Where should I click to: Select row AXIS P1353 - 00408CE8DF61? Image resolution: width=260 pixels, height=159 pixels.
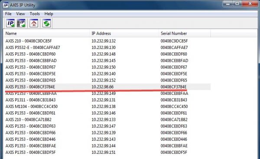tap(107, 113)
